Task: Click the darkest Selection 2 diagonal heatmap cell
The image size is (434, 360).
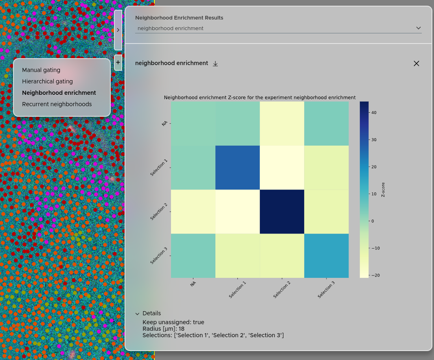Action: coord(282,212)
